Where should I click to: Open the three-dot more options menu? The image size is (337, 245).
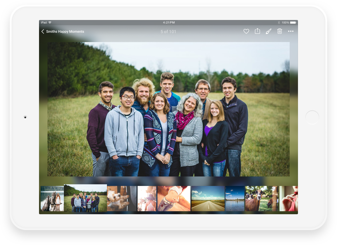pos(291,31)
